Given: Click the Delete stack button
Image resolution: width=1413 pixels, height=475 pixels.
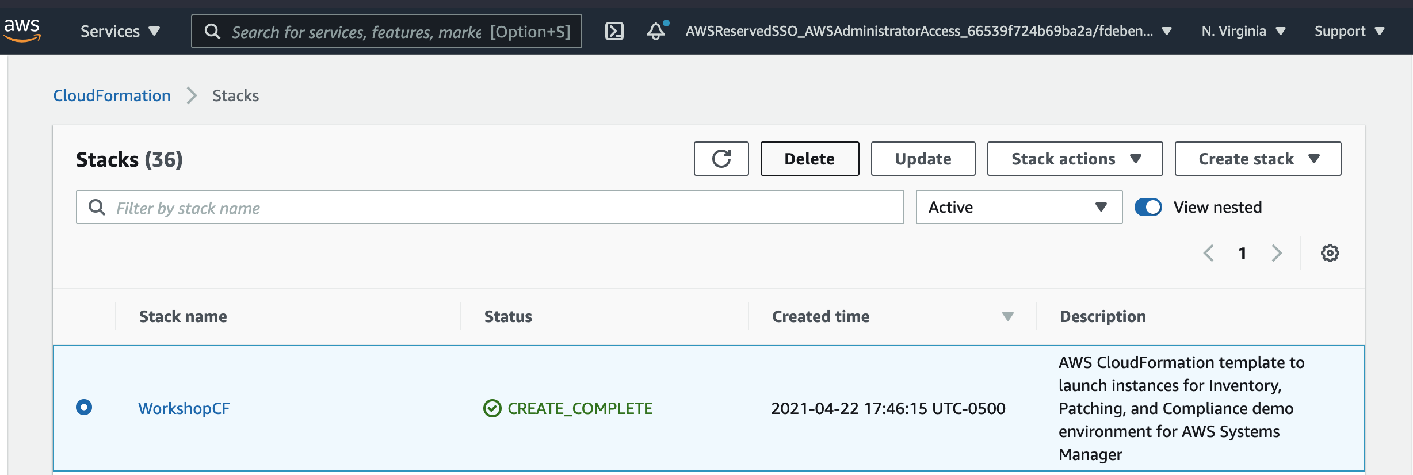Looking at the screenshot, I should tap(809, 159).
